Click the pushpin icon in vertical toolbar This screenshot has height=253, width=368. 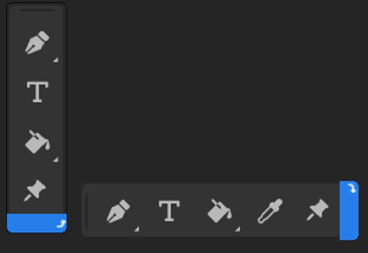[x=34, y=190]
